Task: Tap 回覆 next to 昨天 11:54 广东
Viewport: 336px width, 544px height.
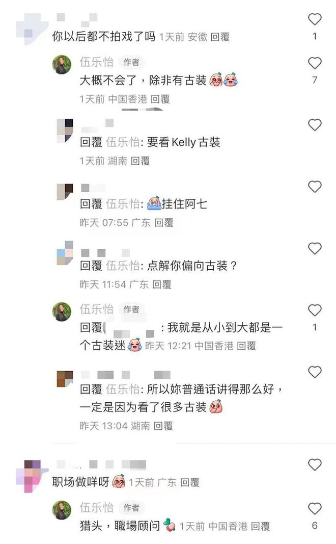Action: (x=162, y=284)
